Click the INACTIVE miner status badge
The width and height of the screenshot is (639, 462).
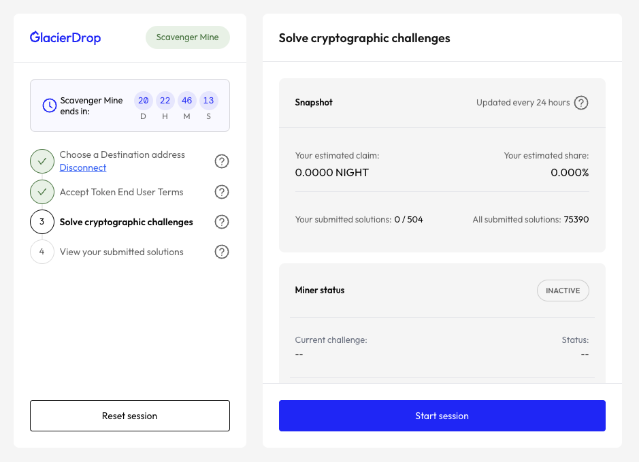pyautogui.click(x=563, y=291)
